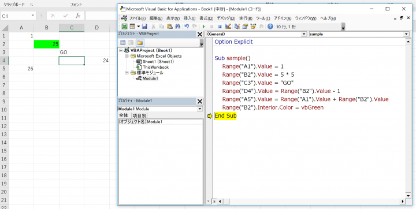The width and height of the screenshot is (416, 209).
Task: Open the Object Browser icon
Action: (254, 27)
